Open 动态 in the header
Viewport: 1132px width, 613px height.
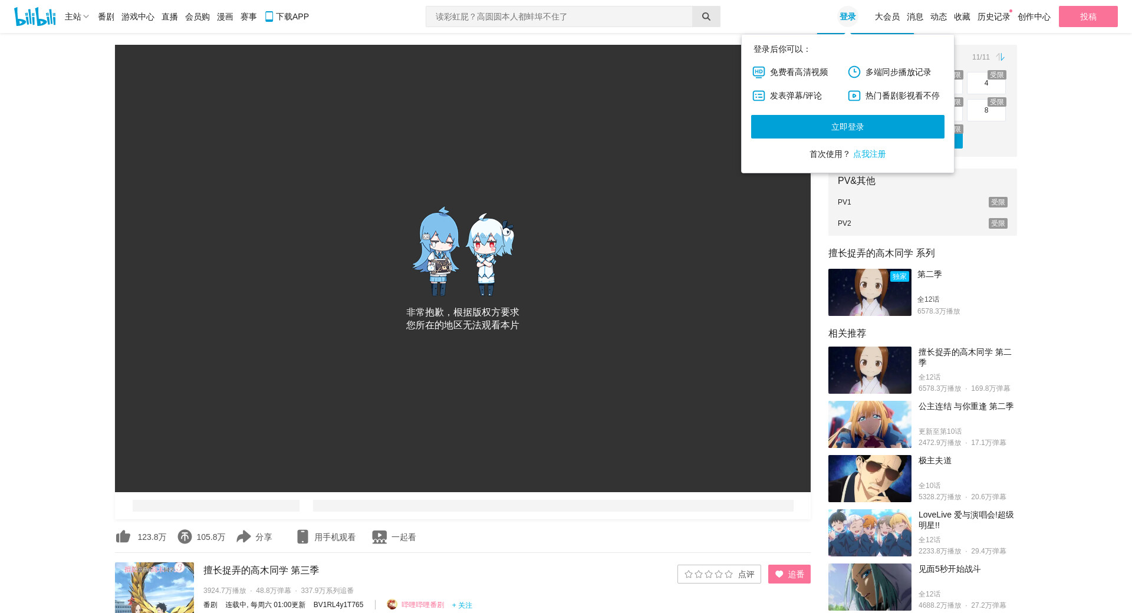click(939, 17)
